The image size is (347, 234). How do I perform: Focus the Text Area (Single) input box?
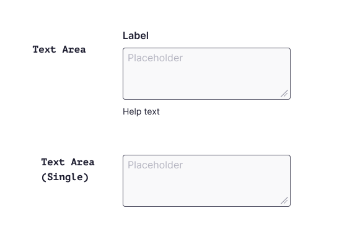[206, 181]
